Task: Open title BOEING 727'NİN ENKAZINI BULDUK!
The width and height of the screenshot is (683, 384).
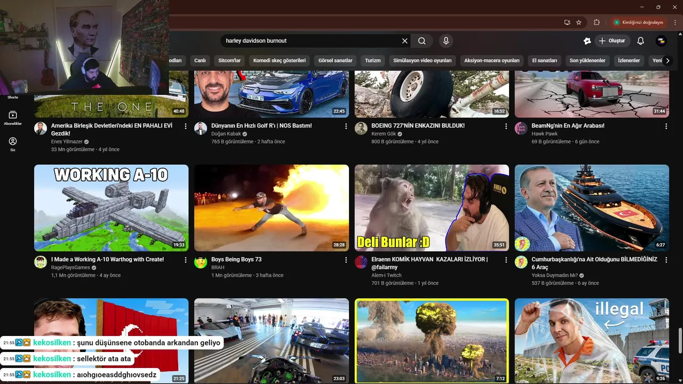Action: click(418, 126)
